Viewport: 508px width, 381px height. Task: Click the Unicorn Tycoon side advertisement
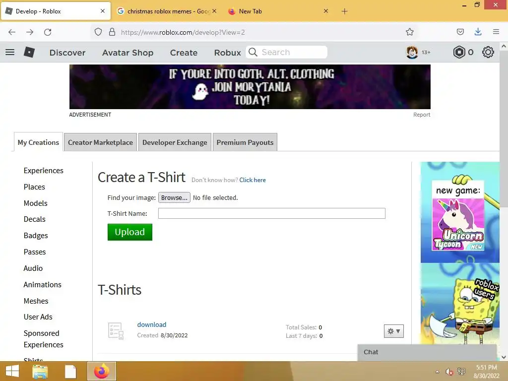(x=460, y=253)
